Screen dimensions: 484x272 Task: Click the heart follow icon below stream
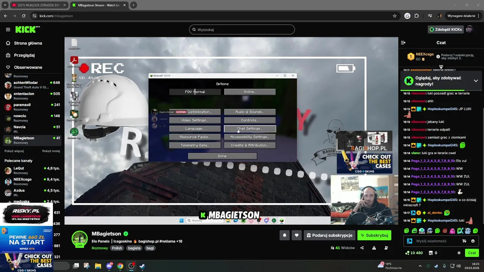click(296, 235)
